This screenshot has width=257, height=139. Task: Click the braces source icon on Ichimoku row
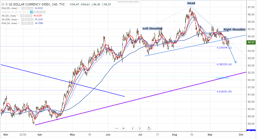[38, 12]
